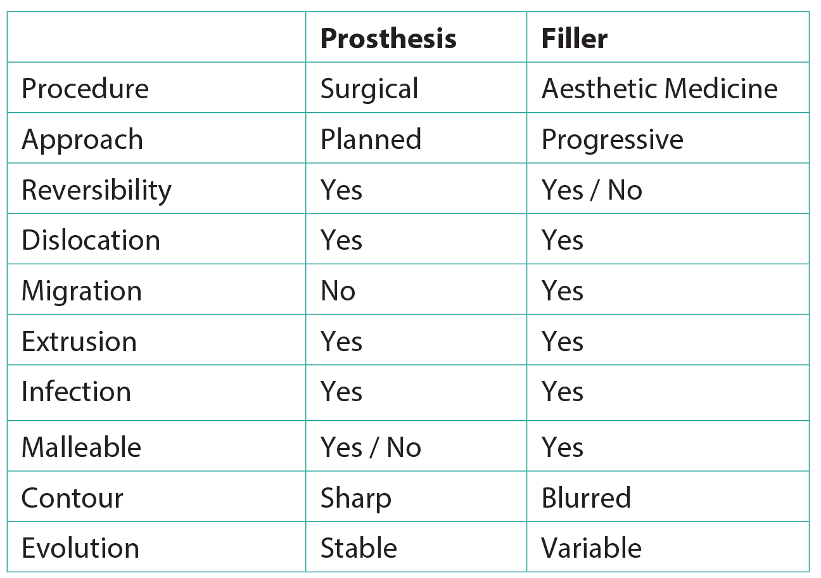Screen dimensions: 821x578
Task: Select the Extrusion row label
Action: tap(79, 342)
